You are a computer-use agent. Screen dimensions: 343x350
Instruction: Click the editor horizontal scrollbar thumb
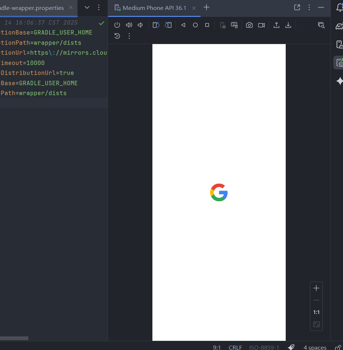click(x=14, y=338)
